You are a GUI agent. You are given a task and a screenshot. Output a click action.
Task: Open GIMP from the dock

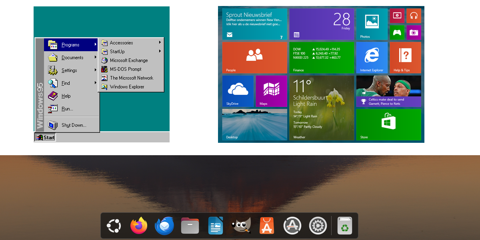coord(241,226)
